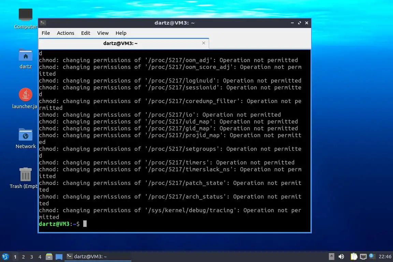Viewport: 393px width, 262px height.
Task: Click the '/proc/5217/oom_adj' error line
Action: coord(169,60)
